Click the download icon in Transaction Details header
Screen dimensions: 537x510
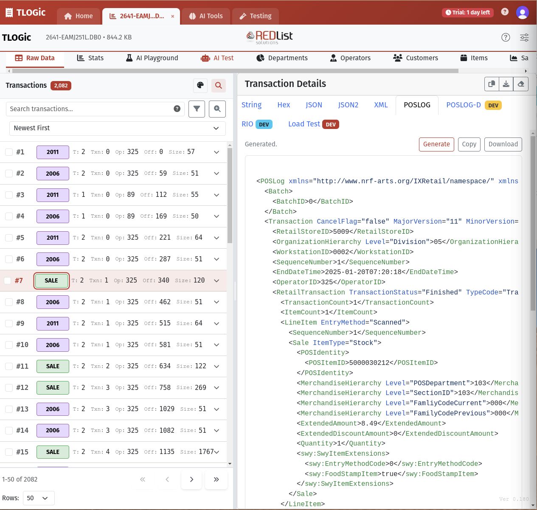tap(506, 84)
